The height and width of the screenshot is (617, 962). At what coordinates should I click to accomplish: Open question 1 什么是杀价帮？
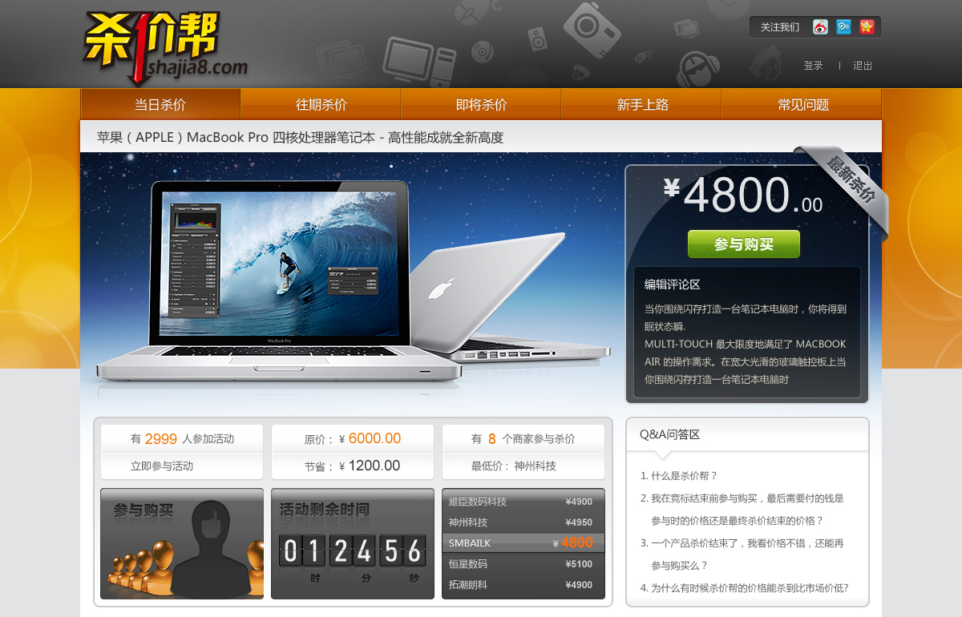pos(679,475)
